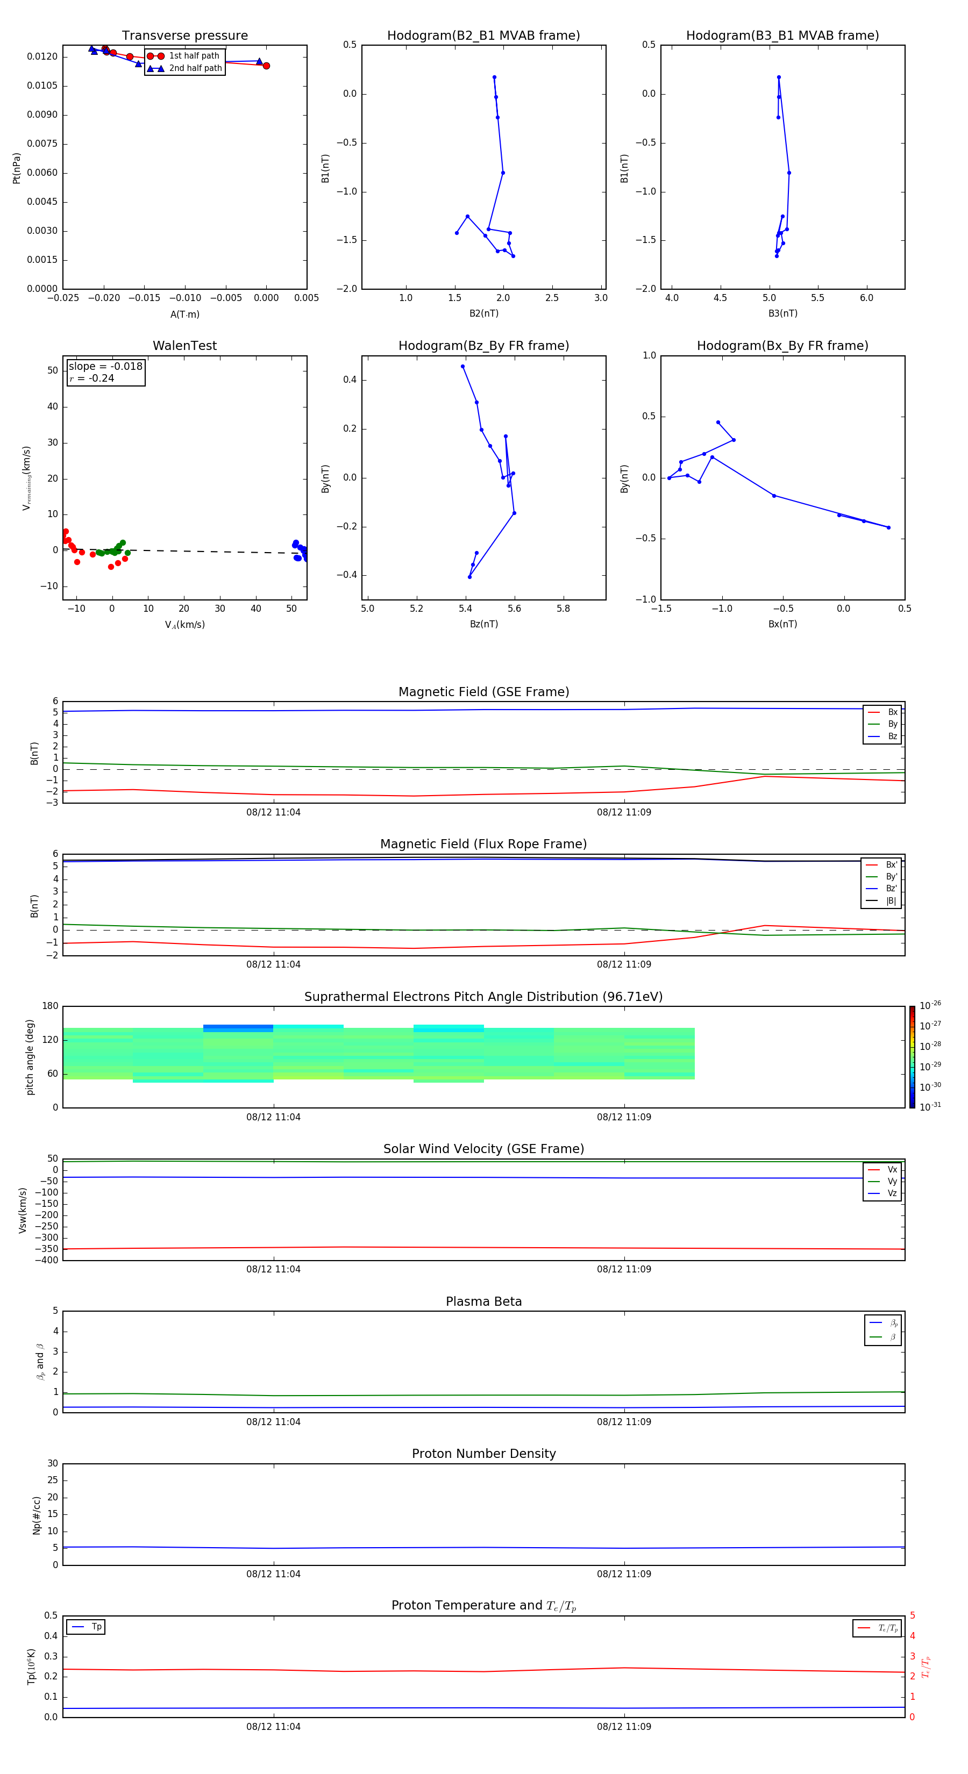This screenshot has width=968, height=1774.
Task: Click the βp legend entry in Plasma Beta
Action: (883, 1323)
